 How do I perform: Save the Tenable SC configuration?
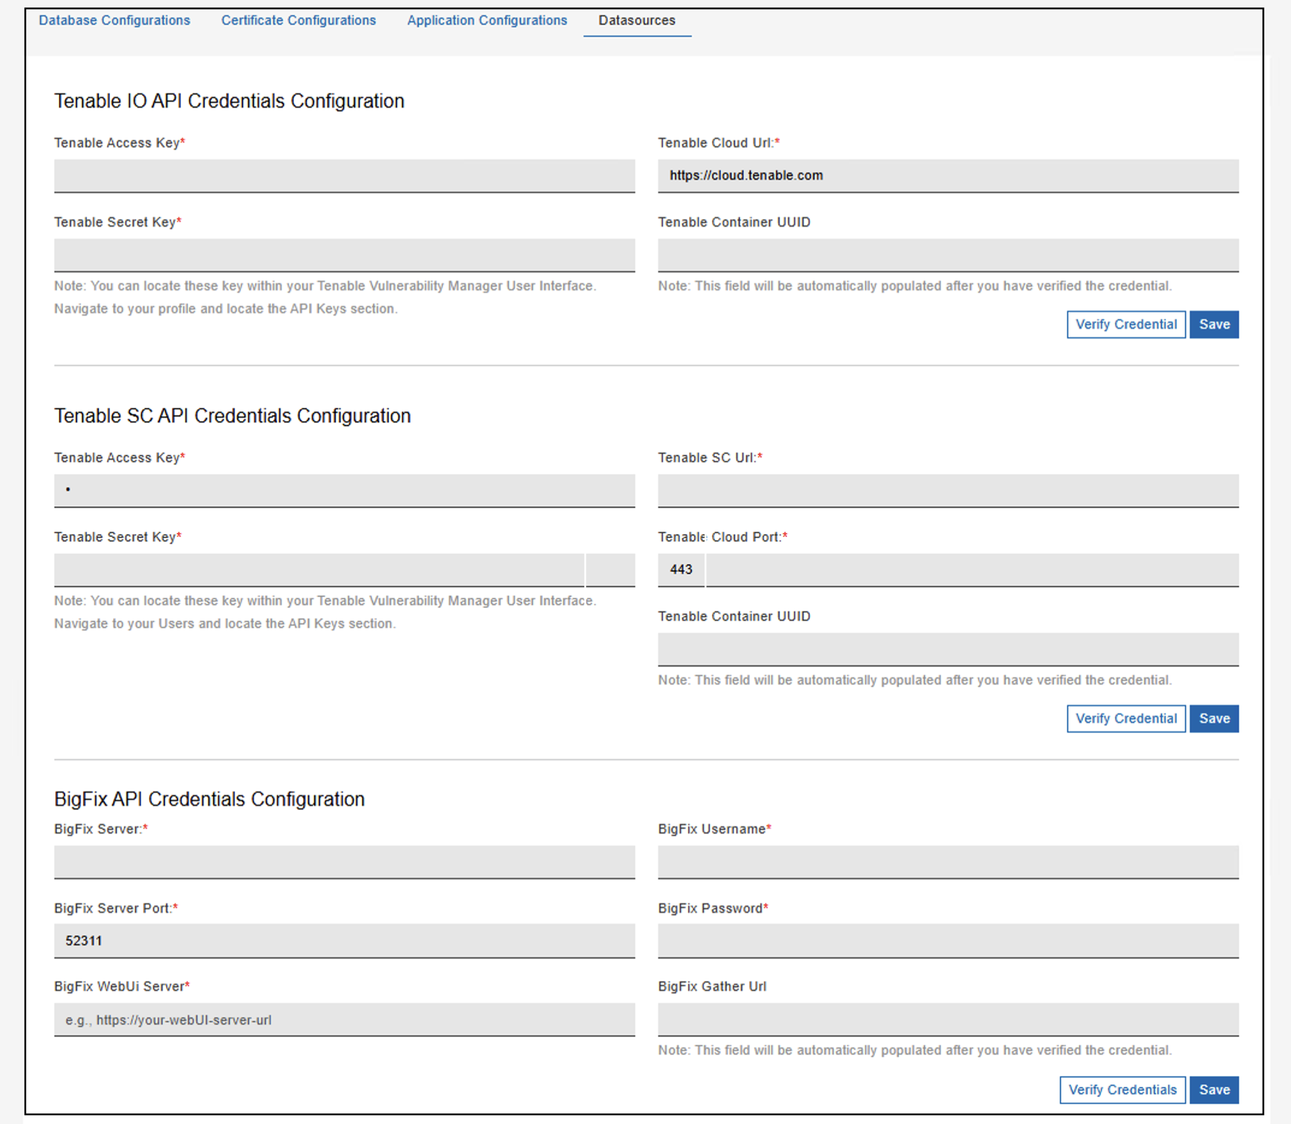[x=1213, y=718]
